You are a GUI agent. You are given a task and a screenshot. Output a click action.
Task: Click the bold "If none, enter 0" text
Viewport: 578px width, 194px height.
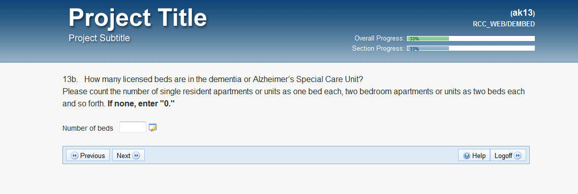coord(141,104)
